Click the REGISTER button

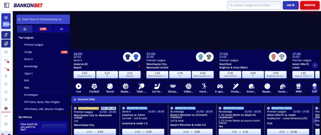click(x=310, y=5)
